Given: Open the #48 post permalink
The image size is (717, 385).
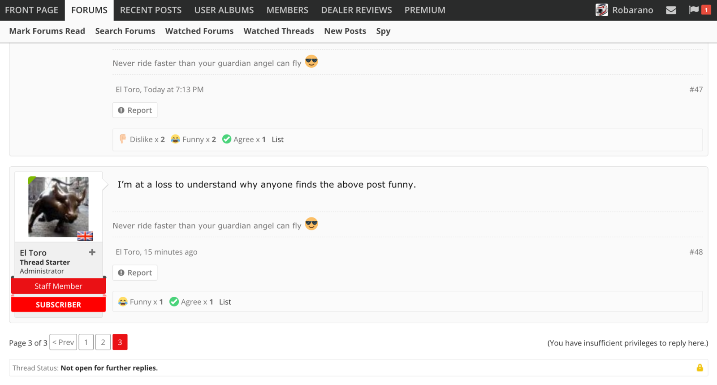Looking at the screenshot, I should (696, 252).
